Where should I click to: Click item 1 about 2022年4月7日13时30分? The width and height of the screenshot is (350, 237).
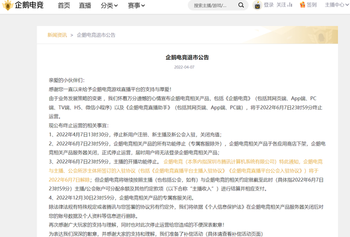(x=135, y=135)
